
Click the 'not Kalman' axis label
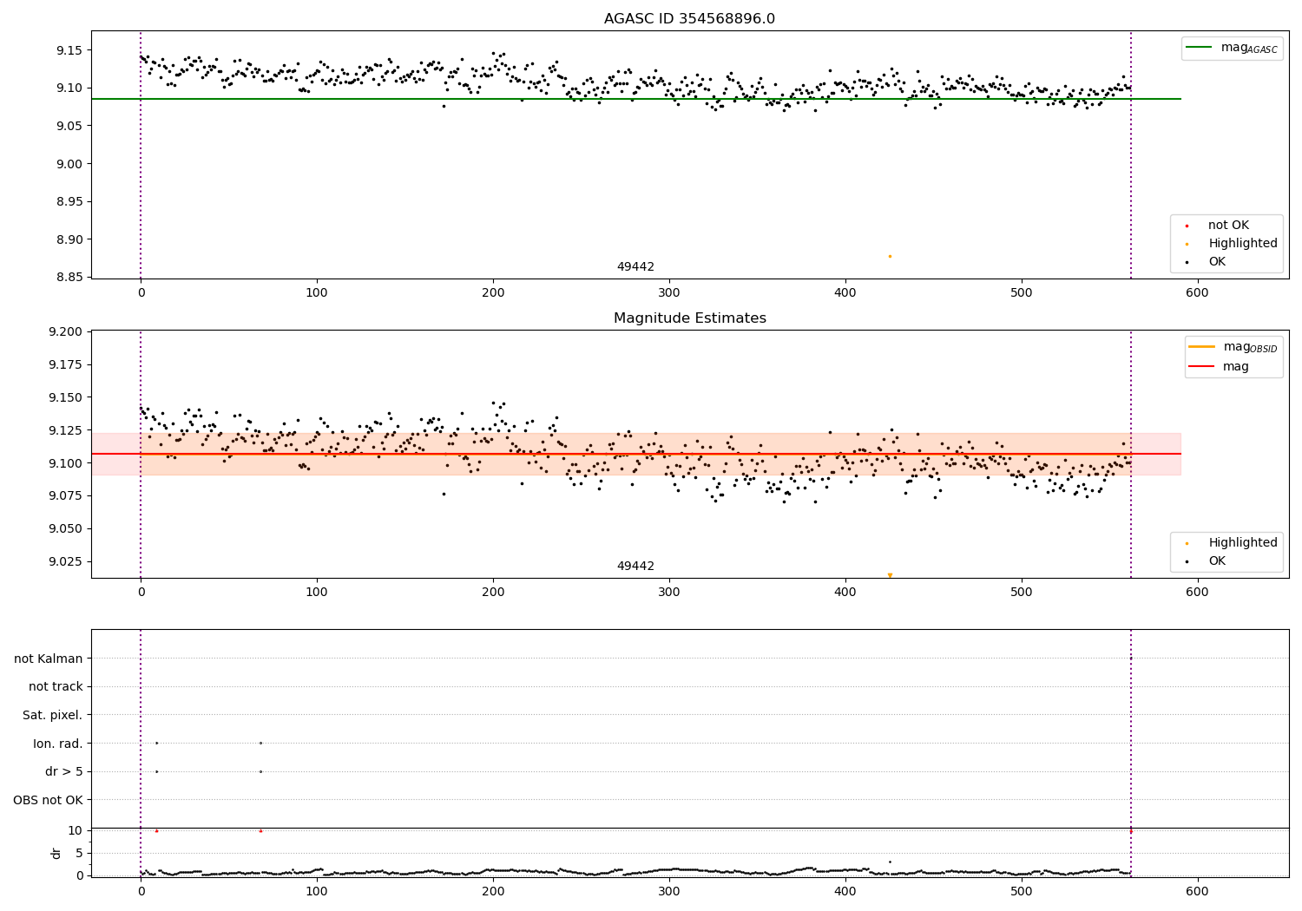tap(49, 659)
